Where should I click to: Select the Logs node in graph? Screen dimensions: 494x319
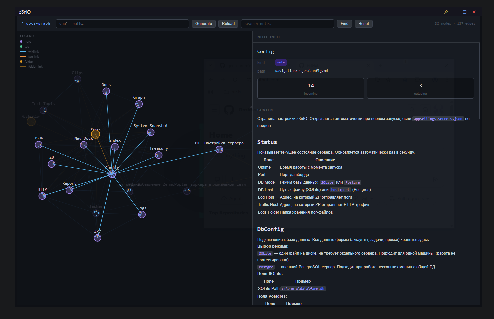coord(142,214)
